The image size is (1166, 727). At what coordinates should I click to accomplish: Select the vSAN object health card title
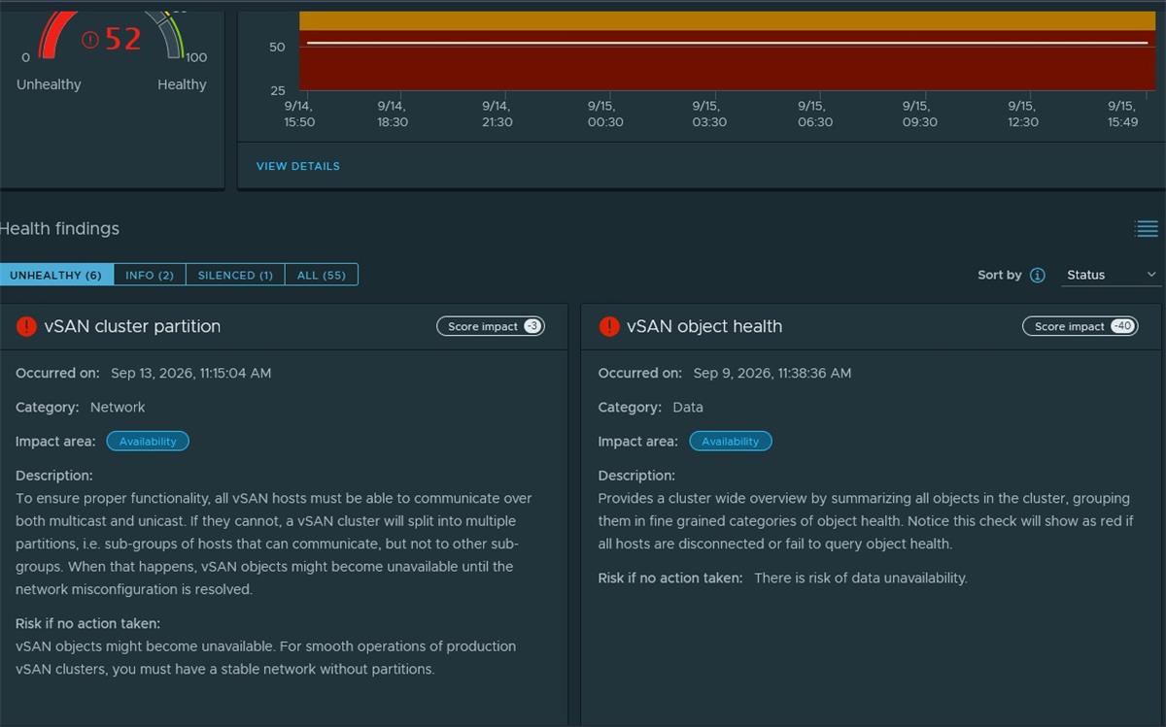coord(704,327)
